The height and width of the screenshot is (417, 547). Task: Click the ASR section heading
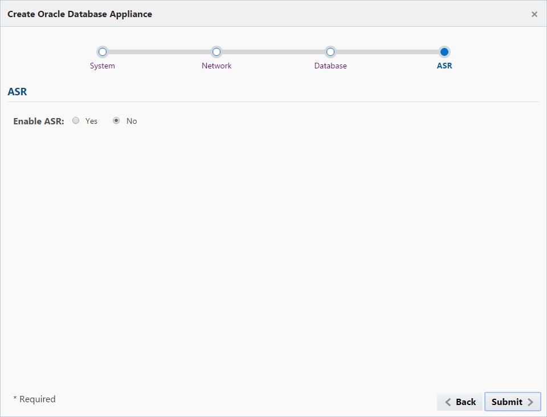(17, 91)
